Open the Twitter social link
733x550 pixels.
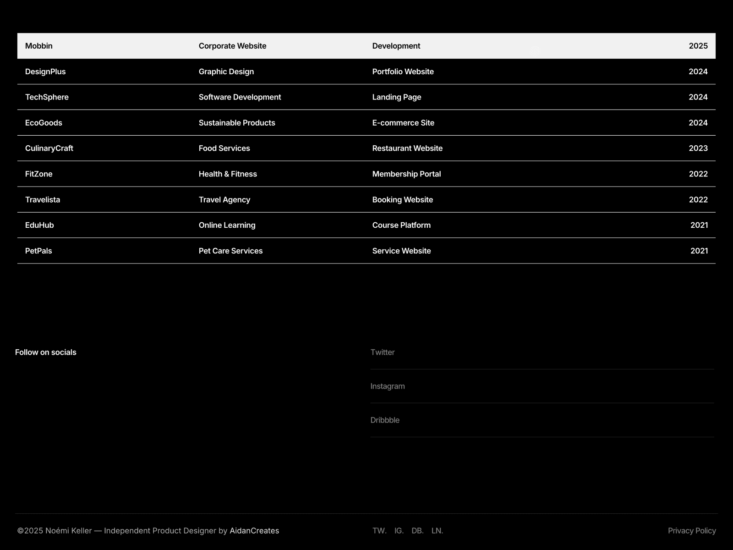(x=383, y=352)
